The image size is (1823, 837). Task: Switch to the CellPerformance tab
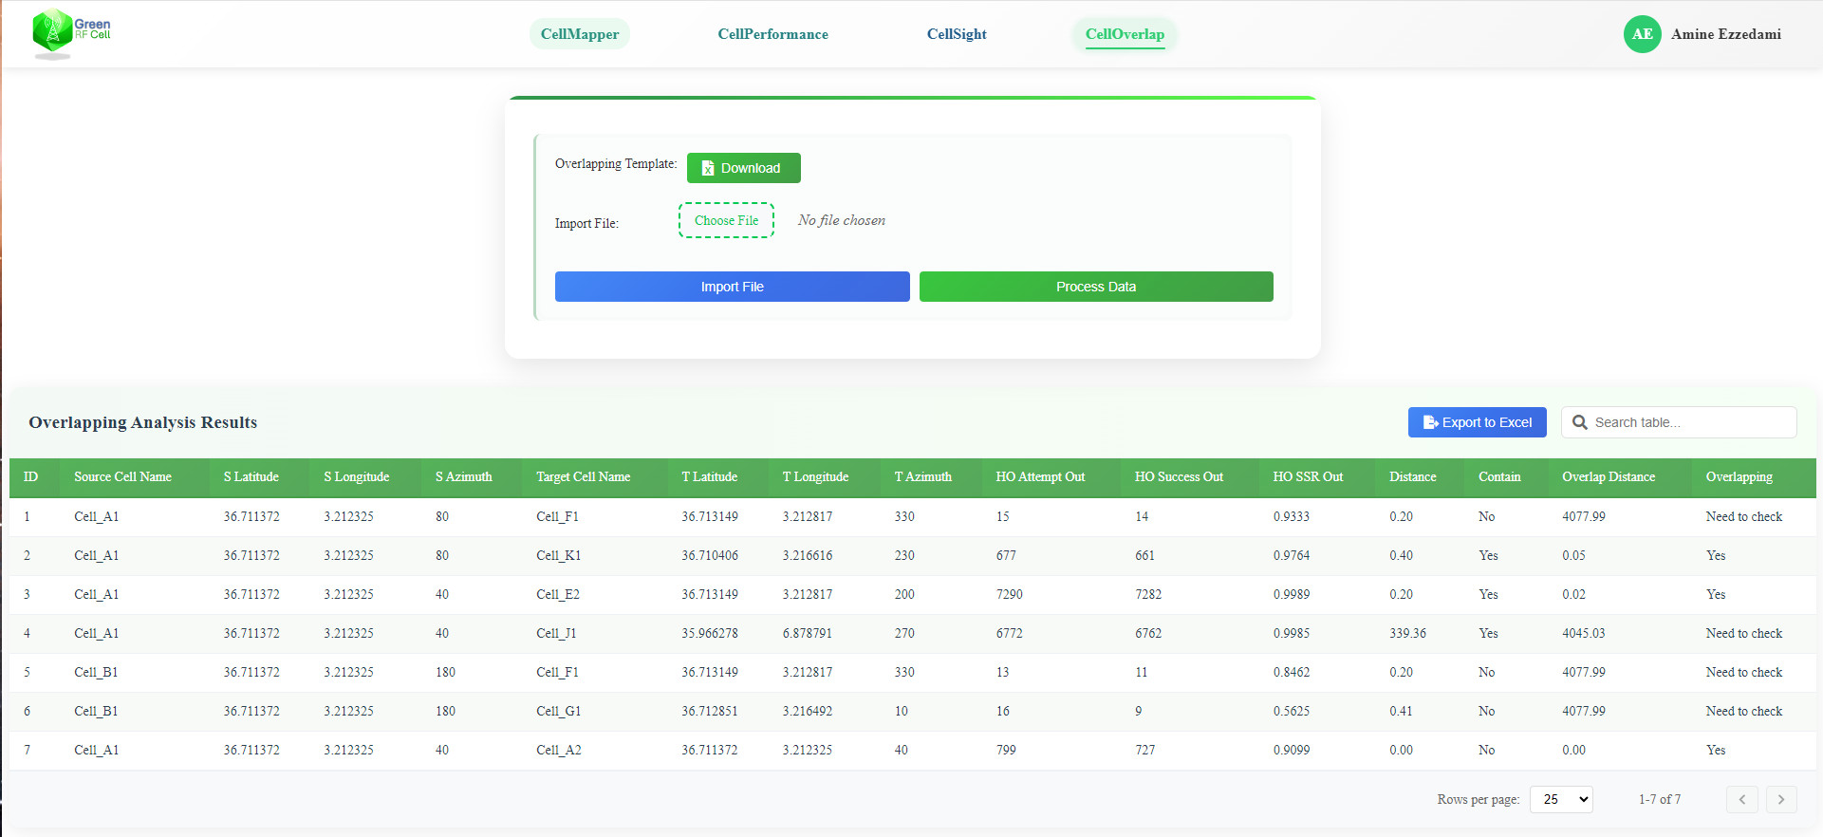coord(772,34)
